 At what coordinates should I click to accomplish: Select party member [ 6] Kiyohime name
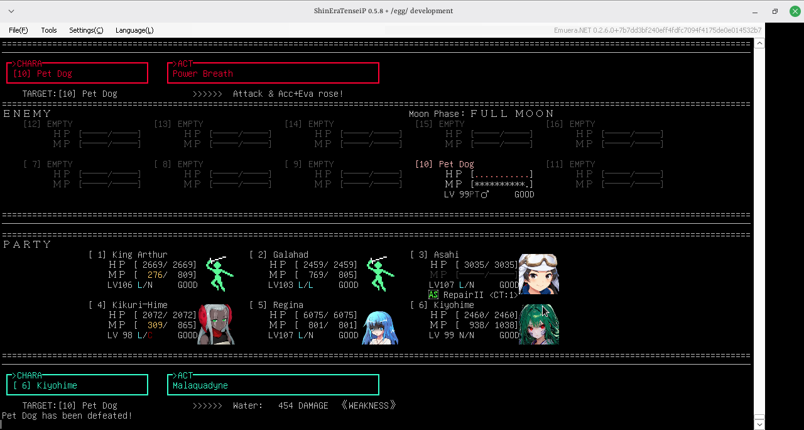pyautogui.click(x=442, y=305)
